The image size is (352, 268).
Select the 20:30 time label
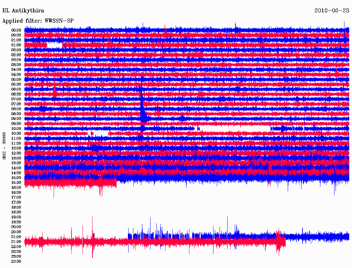click(x=16, y=232)
